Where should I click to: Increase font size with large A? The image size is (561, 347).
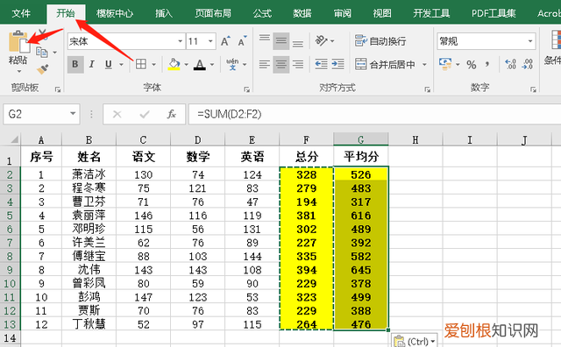tap(225, 41)
